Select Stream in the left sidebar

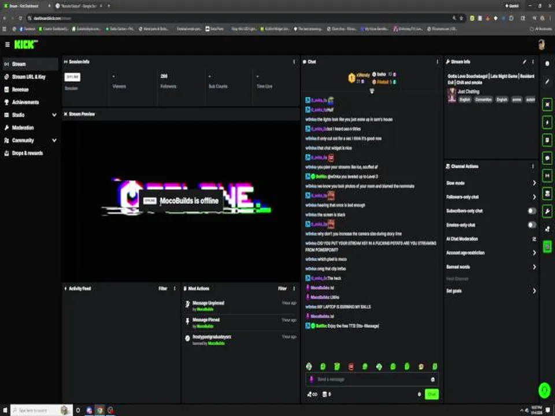click(x=29, y=64)
